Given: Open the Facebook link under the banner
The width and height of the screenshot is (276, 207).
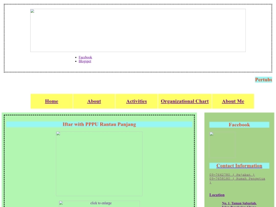Looking at the screenshot, I should (85, 57).
